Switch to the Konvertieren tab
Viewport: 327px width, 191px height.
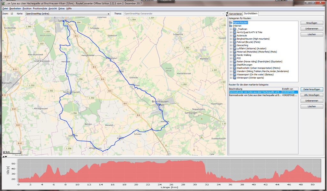click(235, 14)
